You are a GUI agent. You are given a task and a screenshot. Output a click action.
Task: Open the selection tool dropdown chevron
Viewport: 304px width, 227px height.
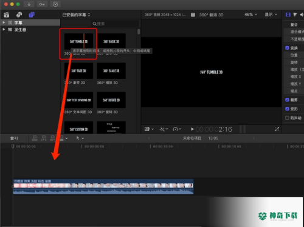[83, 138]
